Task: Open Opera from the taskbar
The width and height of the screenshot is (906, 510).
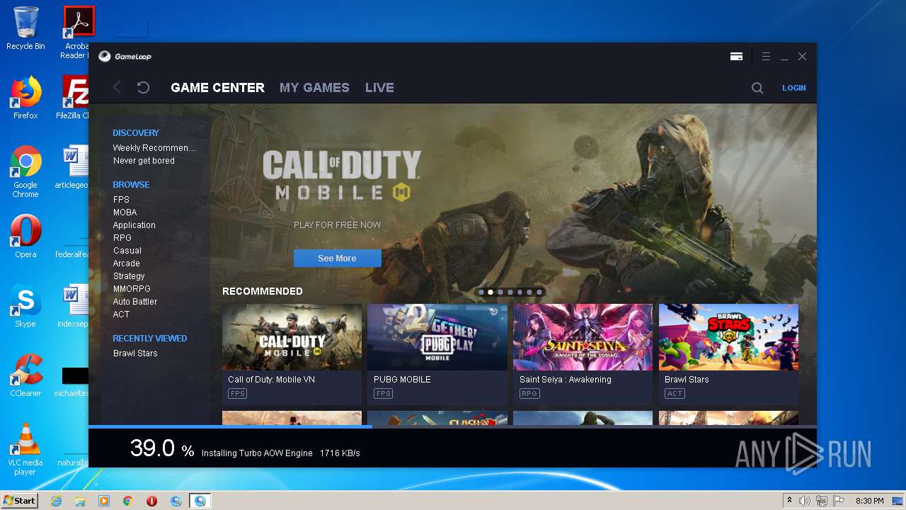Action: (x=151, y=501)
